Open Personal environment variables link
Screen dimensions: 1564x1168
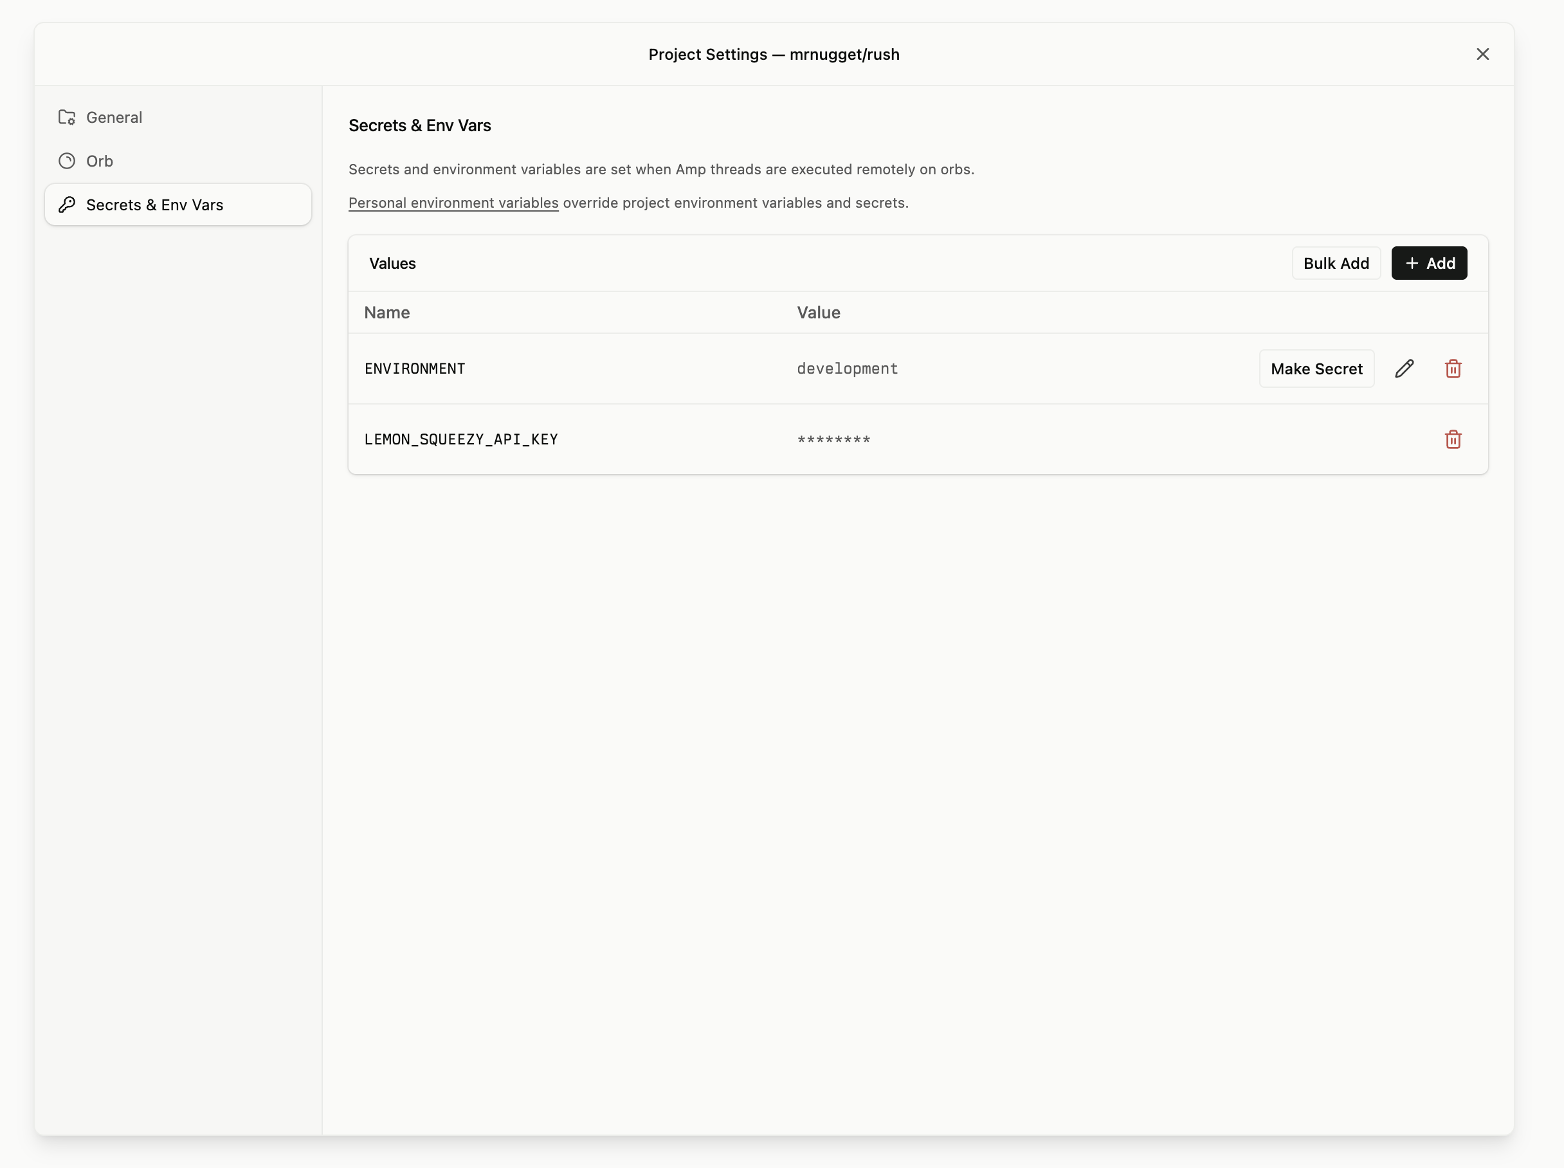click(453, 203)
